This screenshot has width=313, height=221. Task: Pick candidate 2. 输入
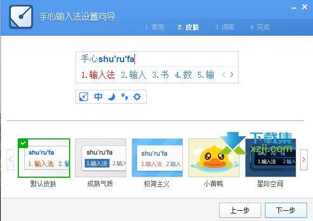[133, 75]
